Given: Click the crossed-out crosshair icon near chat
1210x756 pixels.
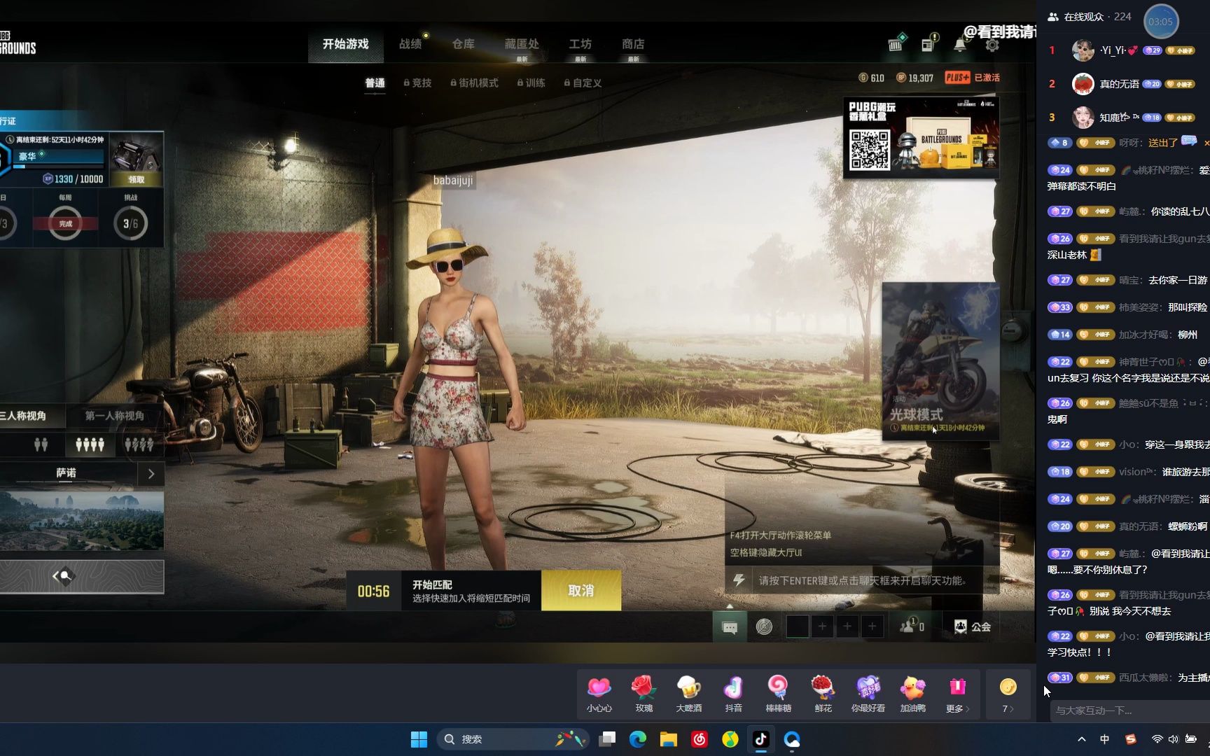Looking at the screenshot, I should coord(763,626).
